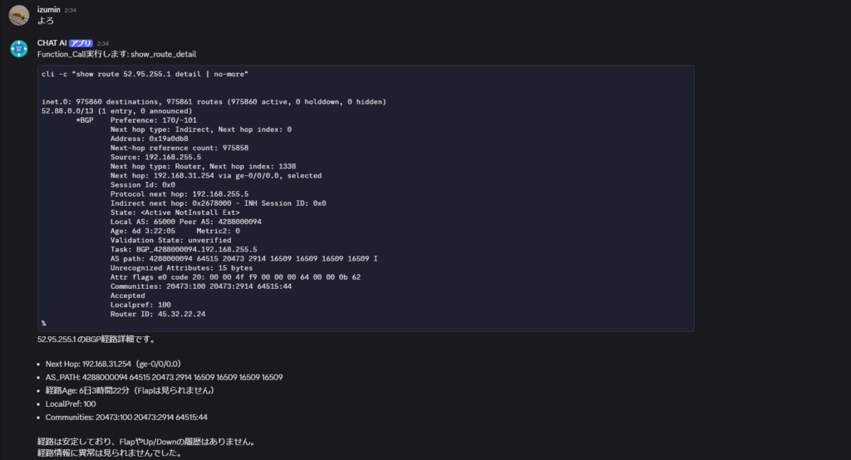Open the CHAT AI sender name

[x=52, y=43]
